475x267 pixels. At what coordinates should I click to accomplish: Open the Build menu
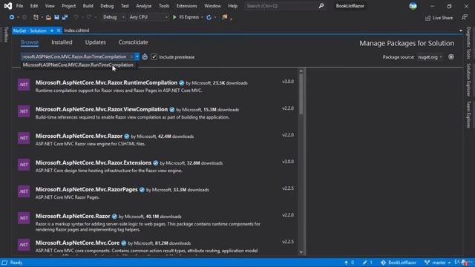(x=88, y=6)
